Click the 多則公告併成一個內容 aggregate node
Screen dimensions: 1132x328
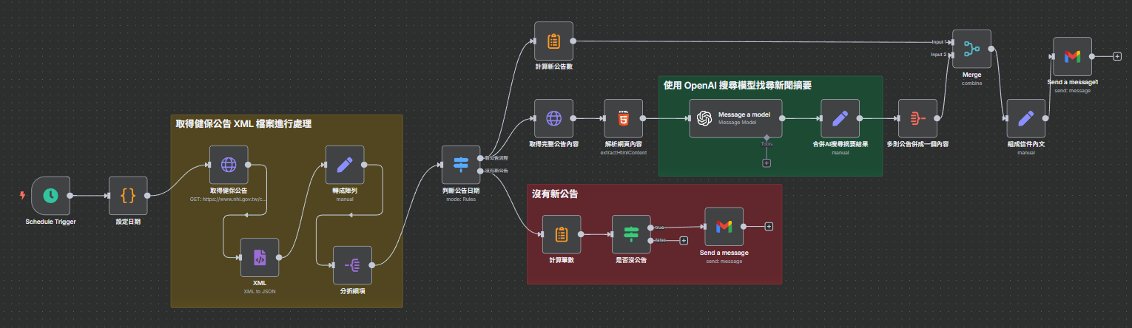(917, 118)
